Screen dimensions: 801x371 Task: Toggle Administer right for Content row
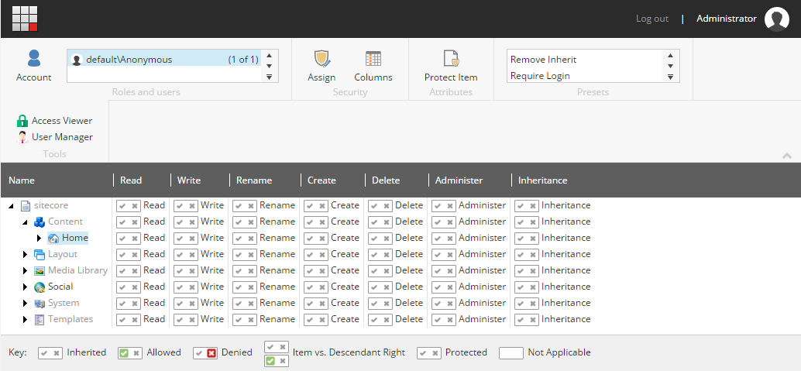[443, 222]
